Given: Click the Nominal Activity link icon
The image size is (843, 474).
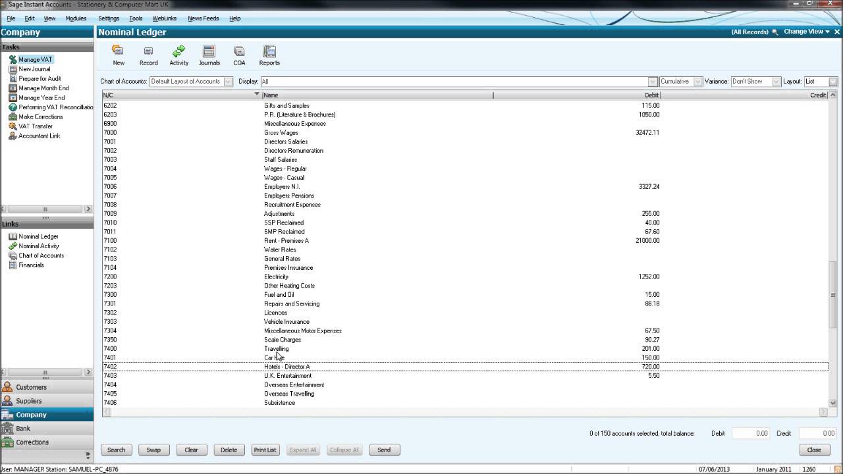Looking at the screenshot, I should click(13, 246).
